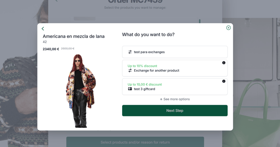Image resolution: width=280 pixels, height=147 pixels.
Task: Select the "test para exchanges" option
Action: (x=175, y=52)
